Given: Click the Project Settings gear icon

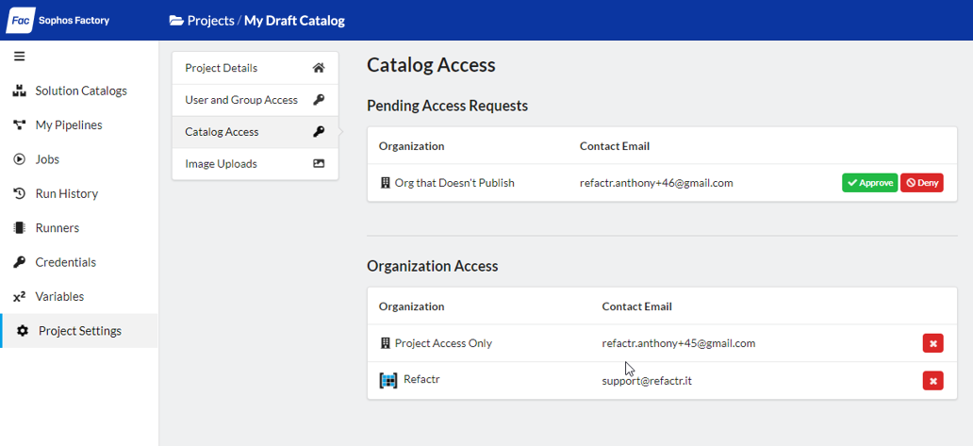Looking at the screenshot, I should point(23,331).
